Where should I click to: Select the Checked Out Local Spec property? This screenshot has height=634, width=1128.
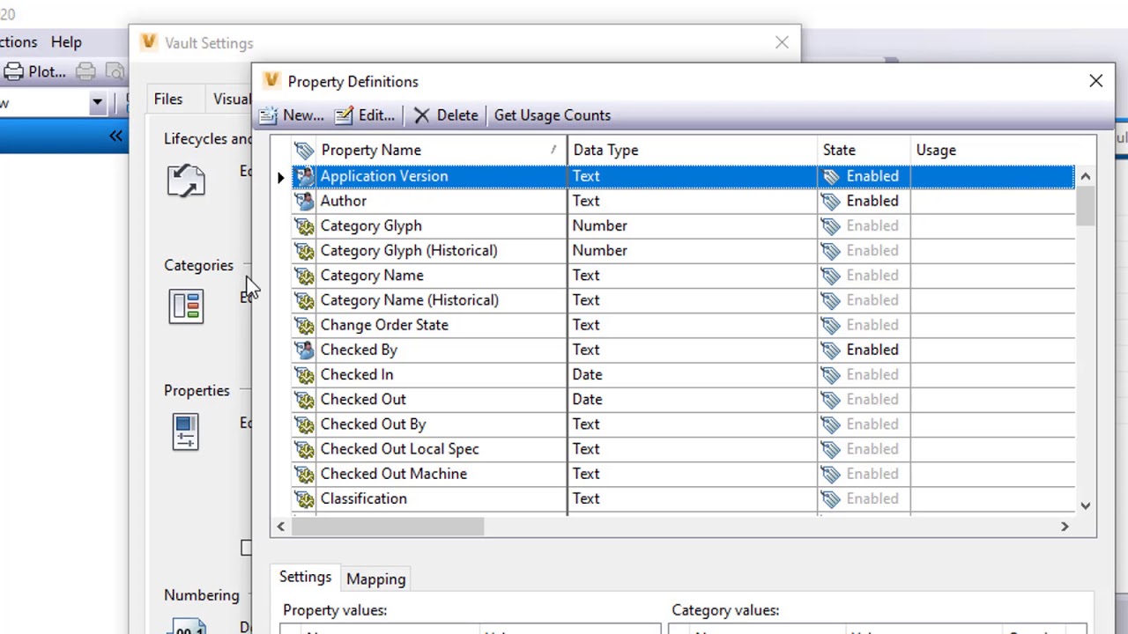pyautogui.click(x=399, y=449)
